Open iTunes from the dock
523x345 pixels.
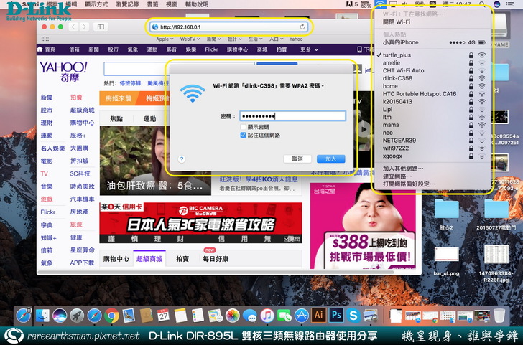[x=267, y=316]
